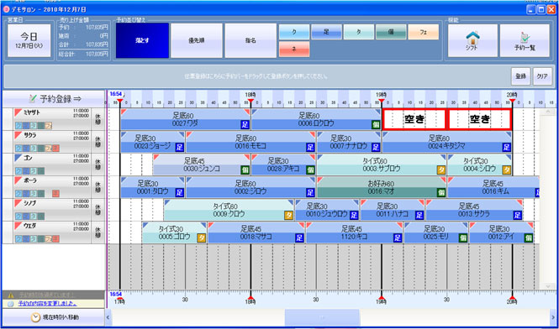
Task: Click the タ badge on 0009:クロウ booking
Action: pyautogui.click(x=288, y=215)
